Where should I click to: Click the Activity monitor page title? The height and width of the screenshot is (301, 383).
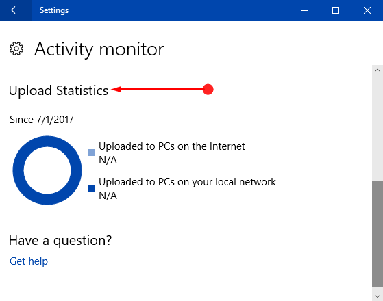[99, 49]
